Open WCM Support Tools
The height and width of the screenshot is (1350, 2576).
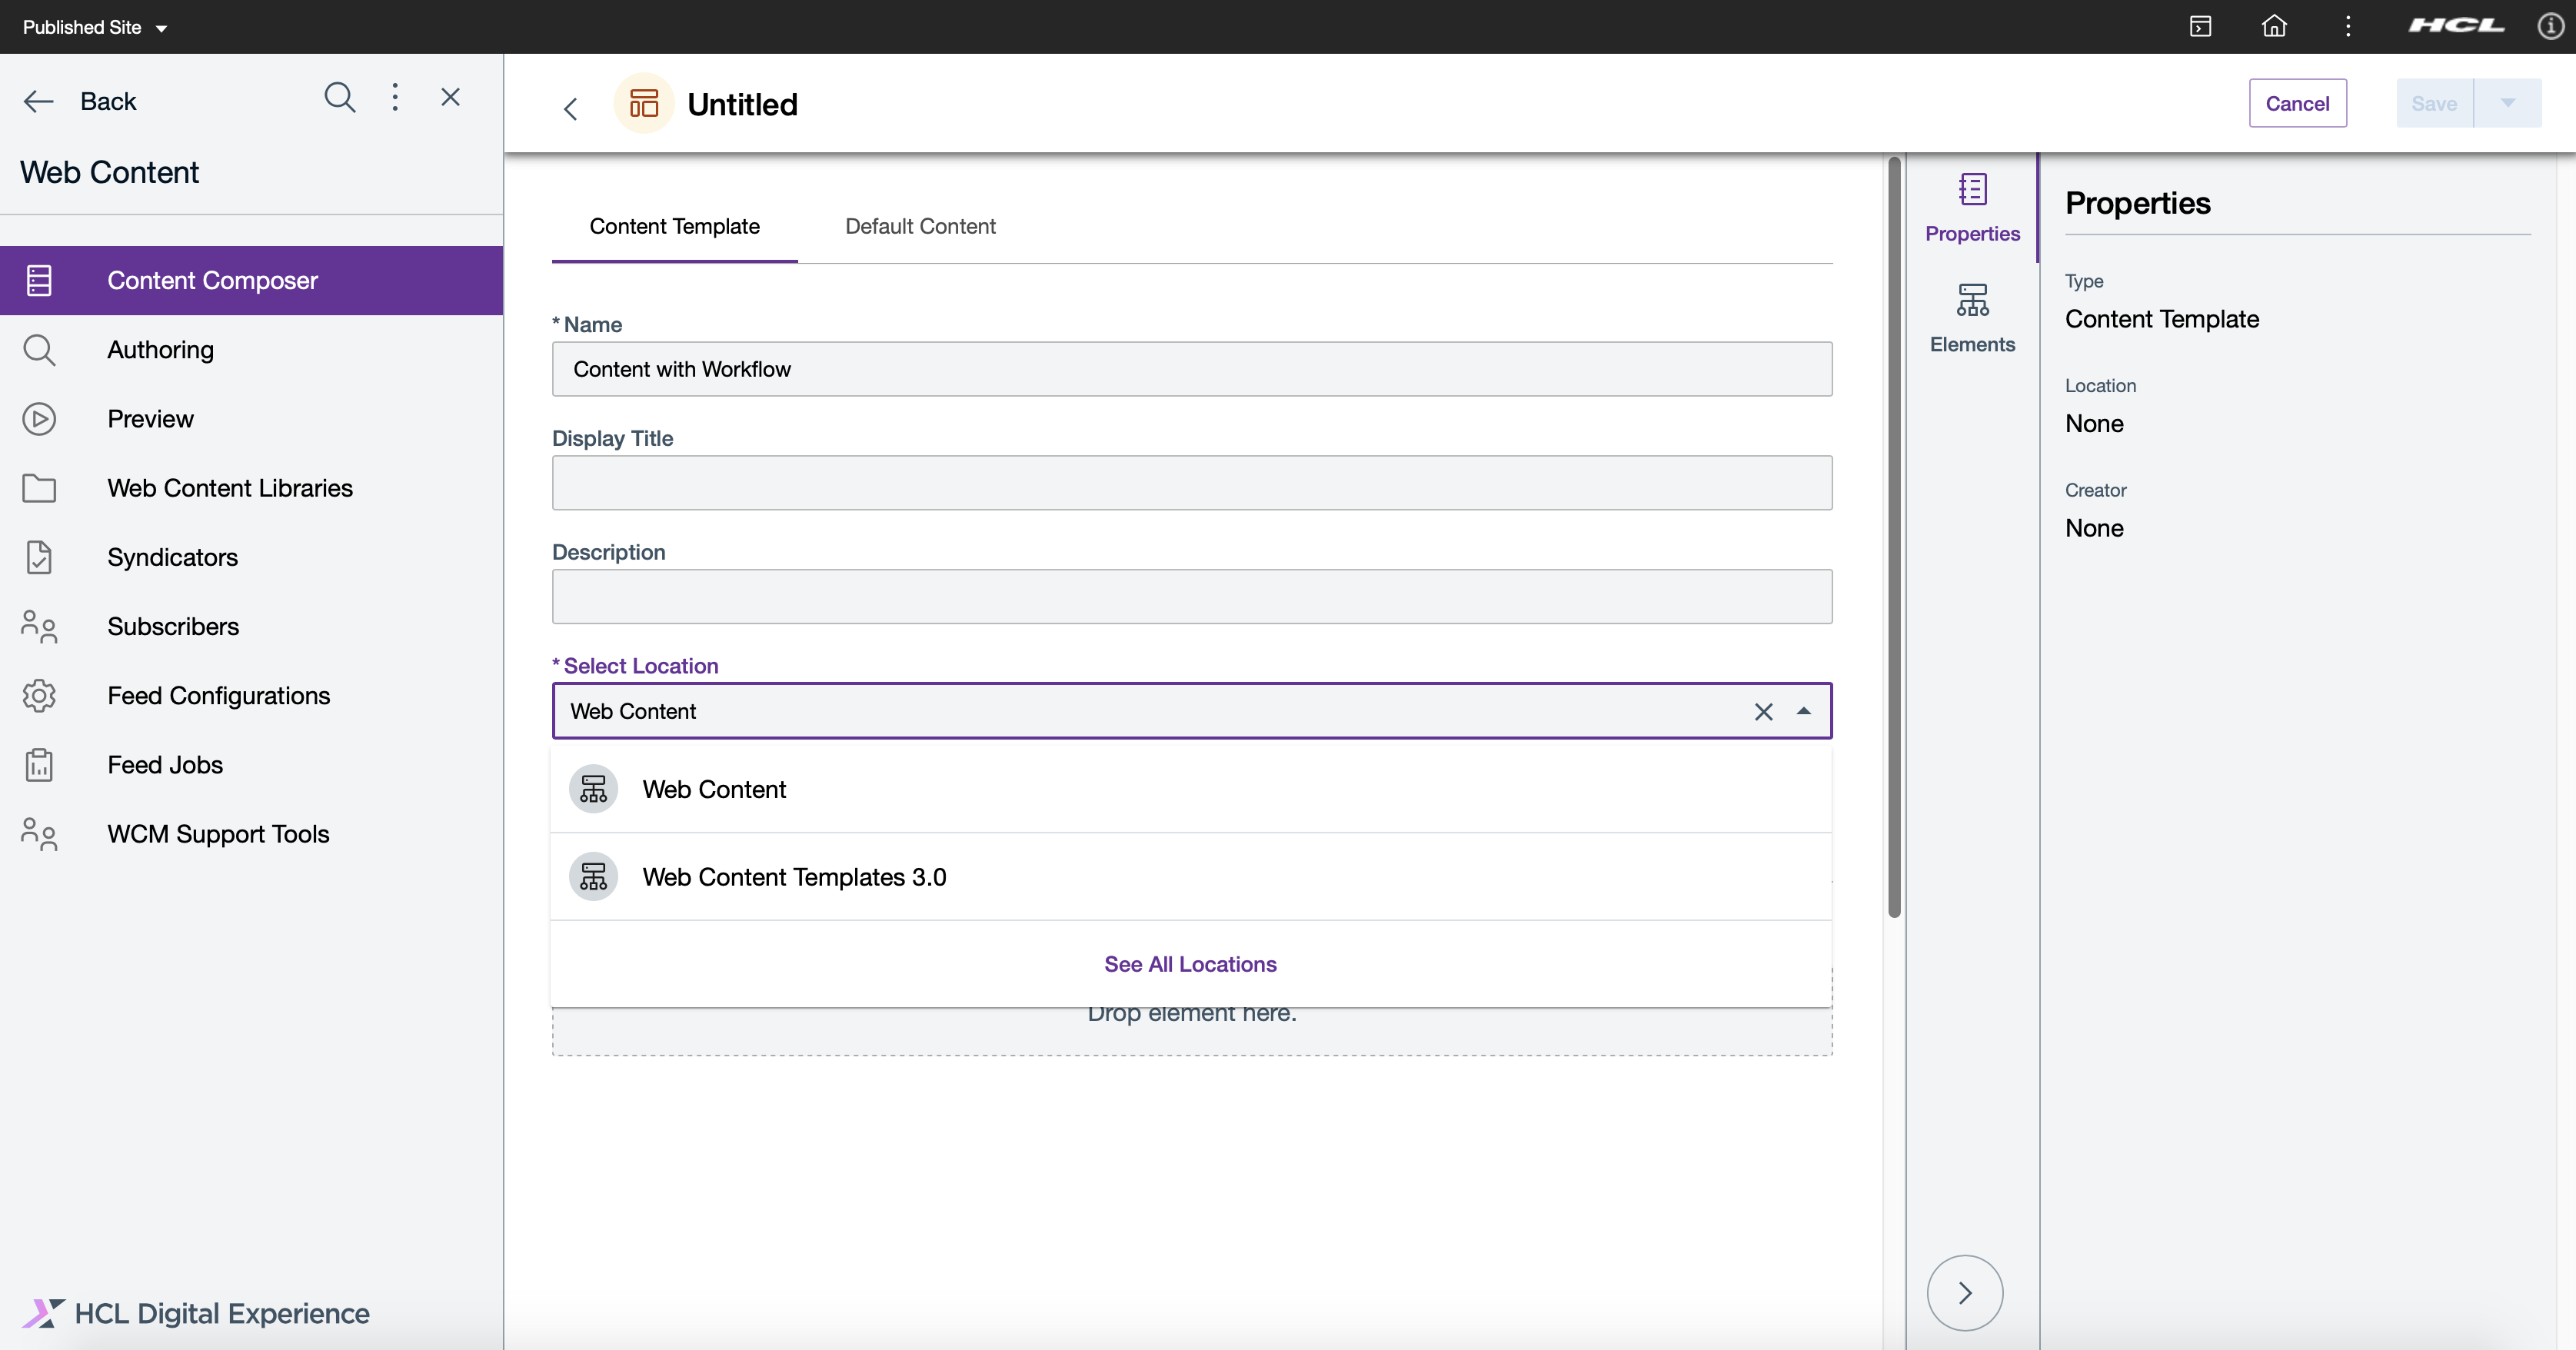pyautogui.click(x=251, y=834)
